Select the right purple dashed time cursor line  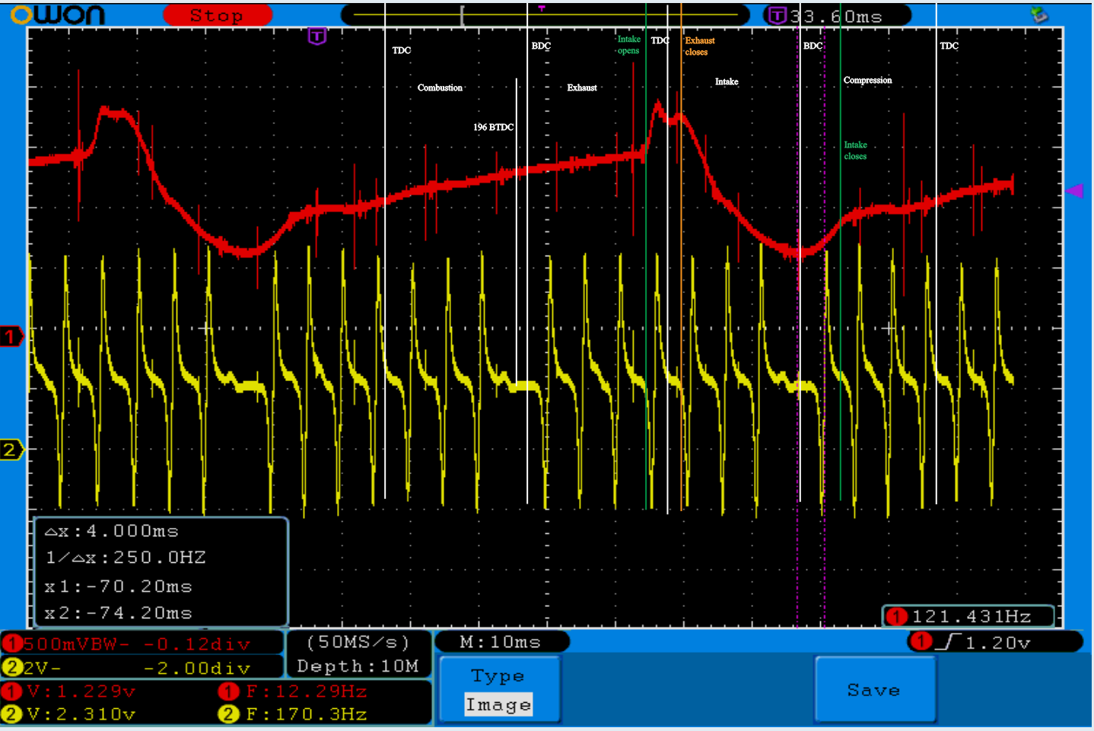click(x=825, y=327)
